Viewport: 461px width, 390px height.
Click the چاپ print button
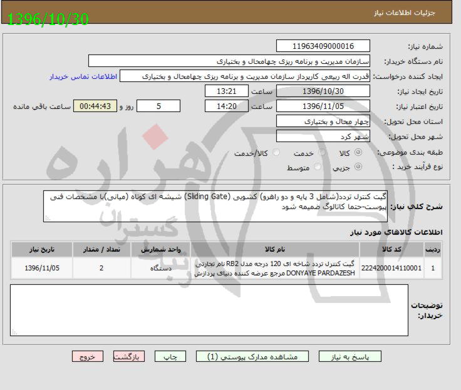point(170,356)
